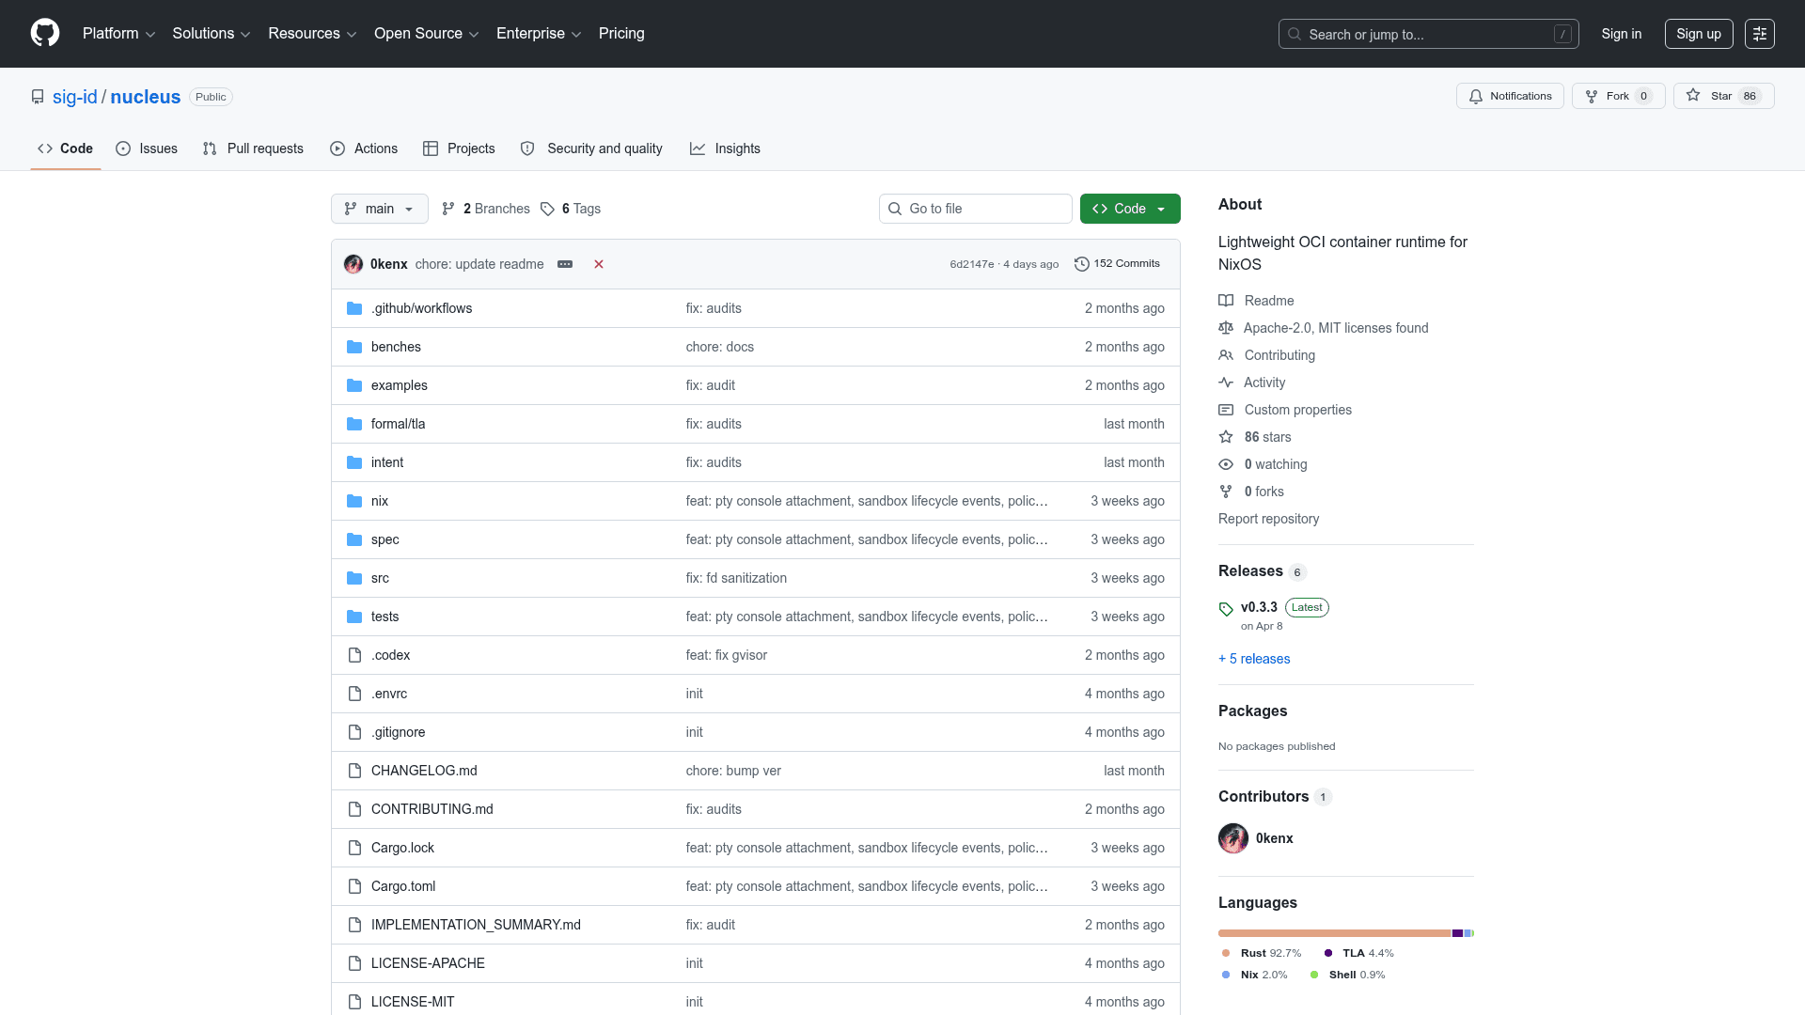This screenshot has width=1805, height=1015.
Task: Click the TLA 4.4% language entry
Action: [x=1359, y=953]
